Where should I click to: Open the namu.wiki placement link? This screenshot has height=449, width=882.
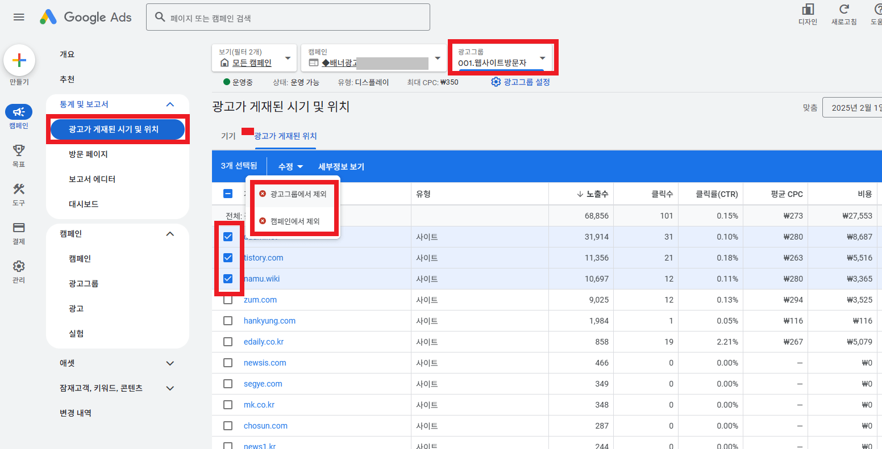(x=262, y=278)
